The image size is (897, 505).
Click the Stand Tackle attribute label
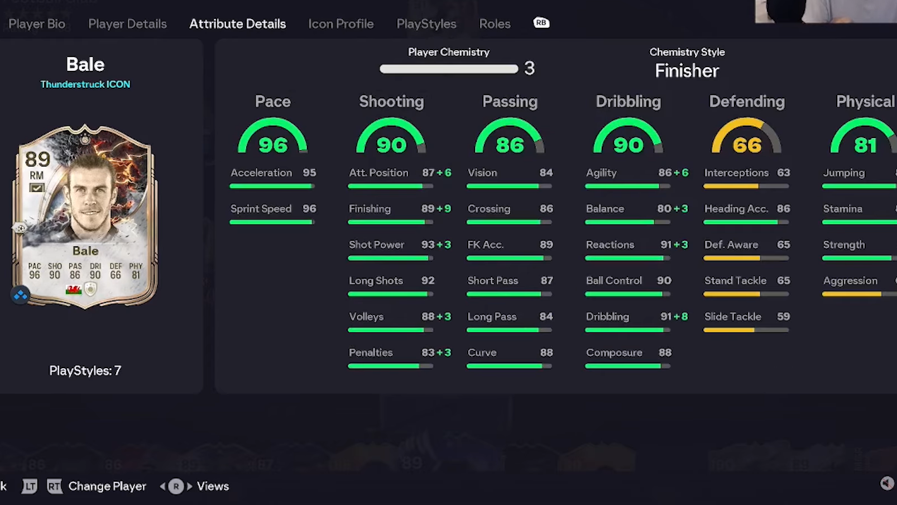pyautogui.click(x=735, y=281)
